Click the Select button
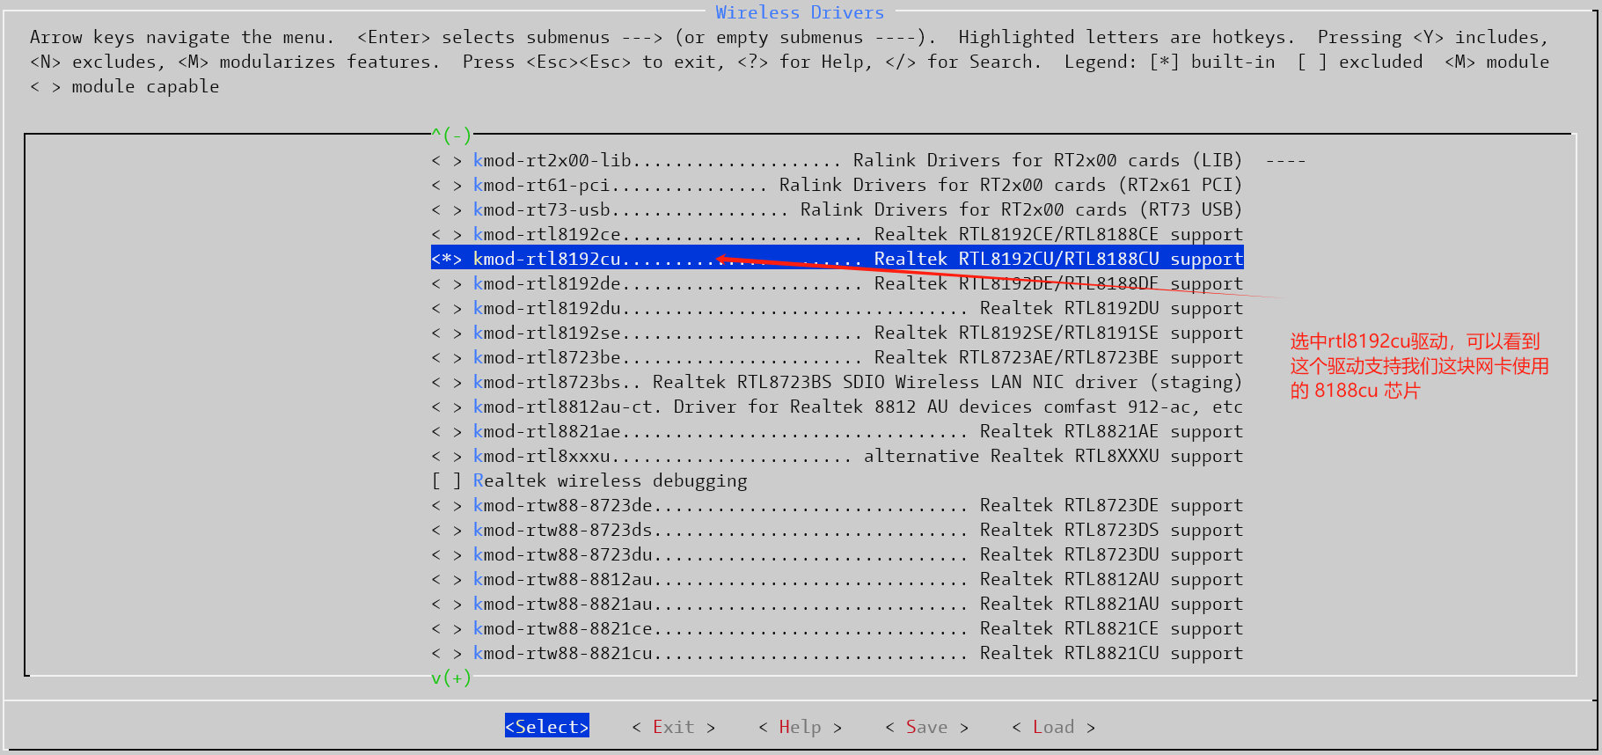Screen dimensions: 1602x755 (546, 726)
